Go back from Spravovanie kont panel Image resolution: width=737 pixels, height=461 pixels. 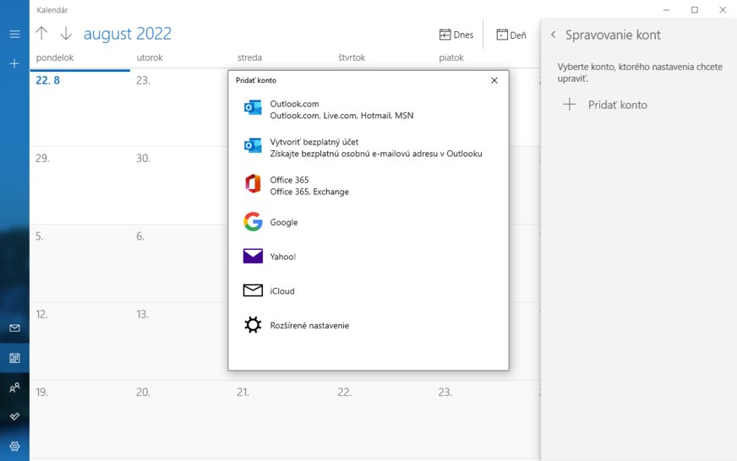tap(553, 35)
